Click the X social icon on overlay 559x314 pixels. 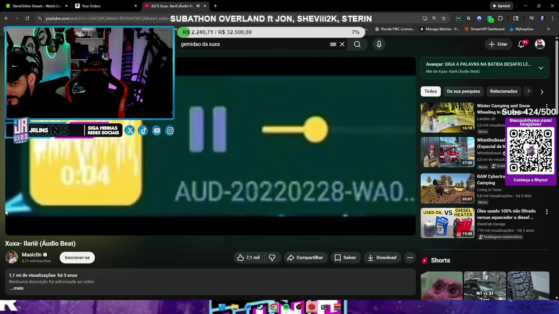[x=130, y=130]
